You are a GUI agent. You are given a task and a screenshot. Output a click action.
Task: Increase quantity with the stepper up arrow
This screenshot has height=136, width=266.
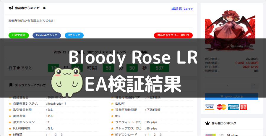pyautogui.click(x=254, y=85)
